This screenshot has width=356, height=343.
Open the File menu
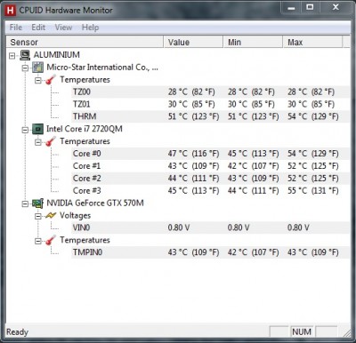pyautogui.click(x=16, y=28)
